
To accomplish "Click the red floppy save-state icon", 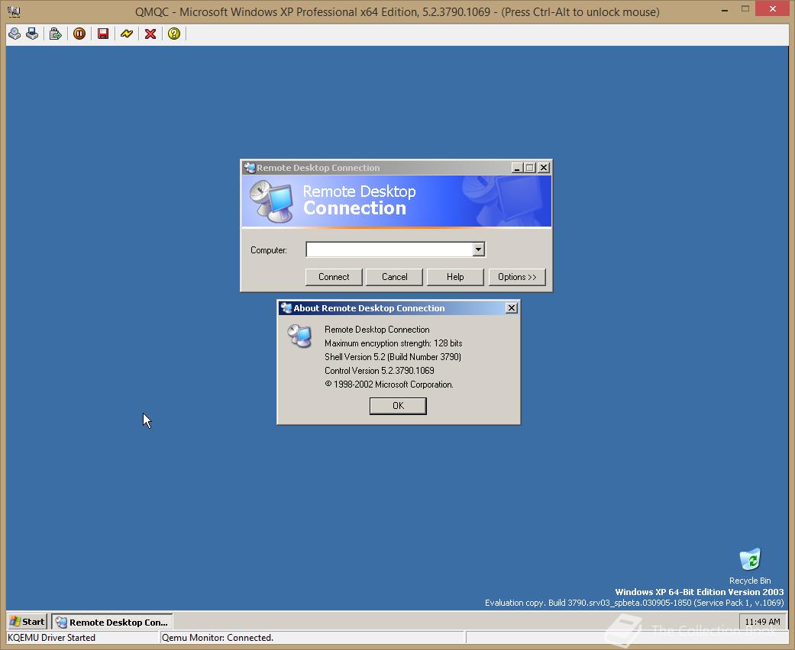I will pyautogui.click(x=103, y=34).
